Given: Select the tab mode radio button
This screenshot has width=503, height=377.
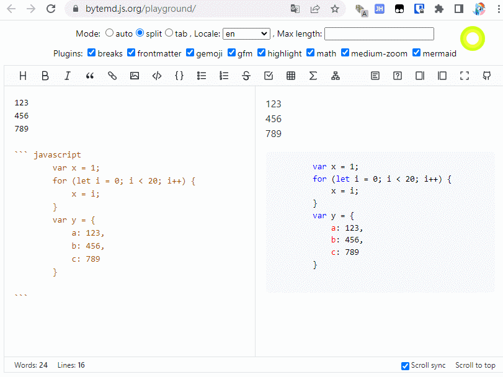Looking at the screenshot, I should click(169, 33).
